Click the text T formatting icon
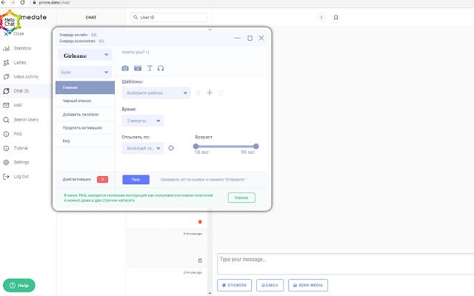This screenshot has width=474, height=296. (x=150, y=68)
